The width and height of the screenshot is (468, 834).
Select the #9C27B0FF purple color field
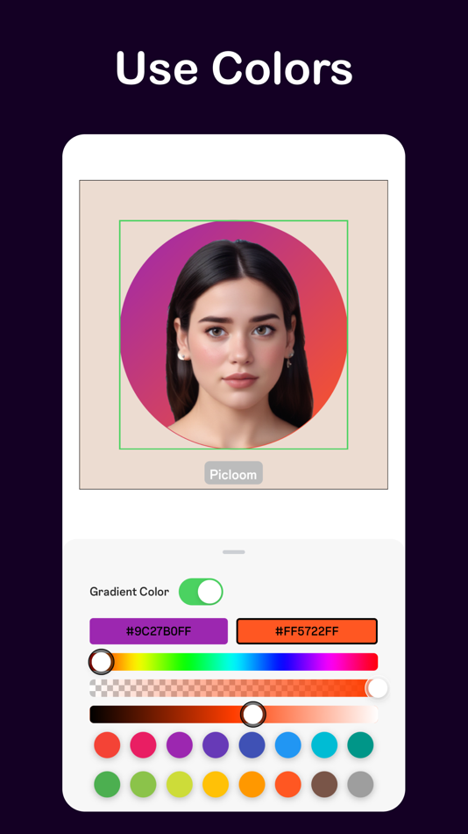tap(159, 631)
